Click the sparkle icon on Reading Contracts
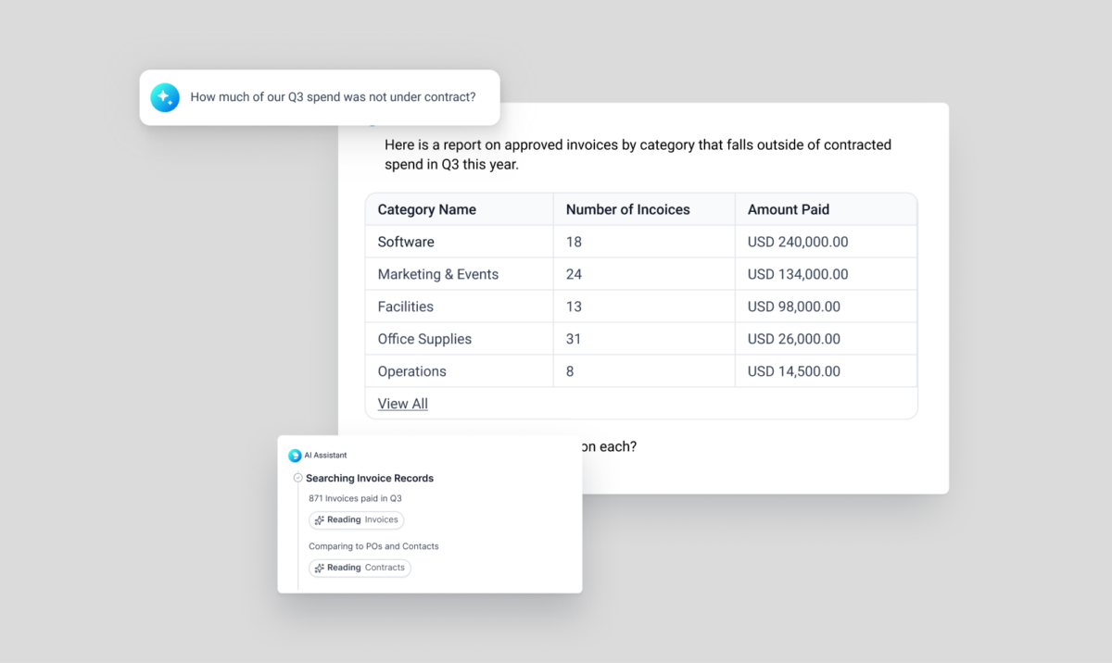Viewport: 1112px width, 663px height. tap(320, 568)
